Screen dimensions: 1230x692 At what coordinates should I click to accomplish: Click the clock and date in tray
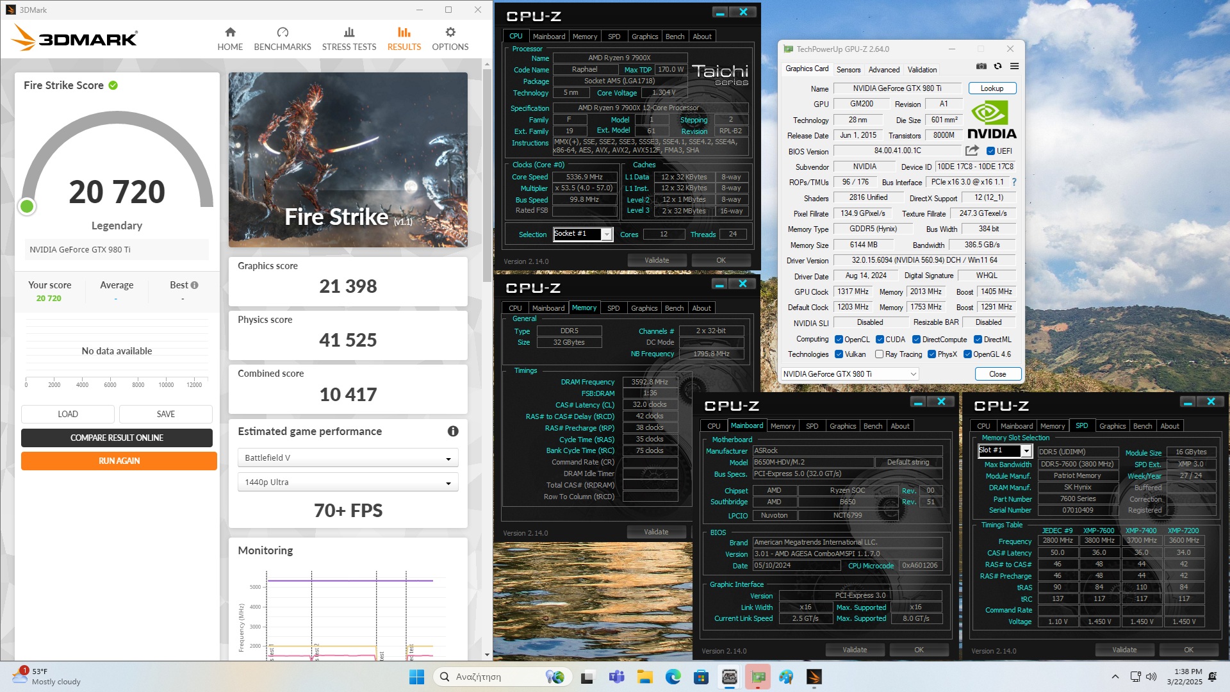point(1185,677)
